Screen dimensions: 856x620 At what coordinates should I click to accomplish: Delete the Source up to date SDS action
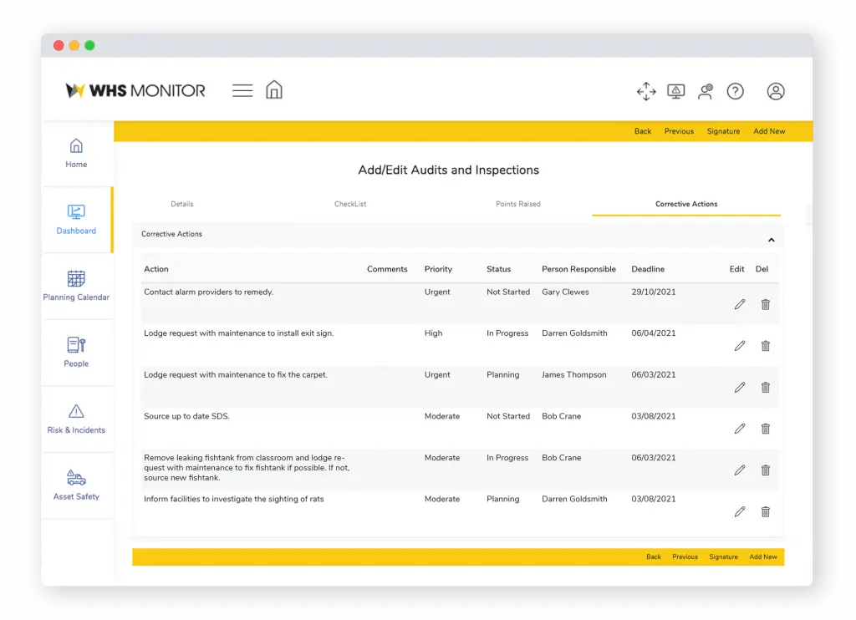click(x=765, y=429)
